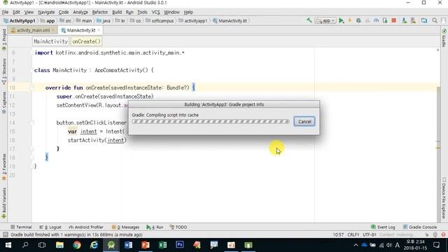Open the File menu
Viewport: 448px width, 252px height.
point(5,12)
